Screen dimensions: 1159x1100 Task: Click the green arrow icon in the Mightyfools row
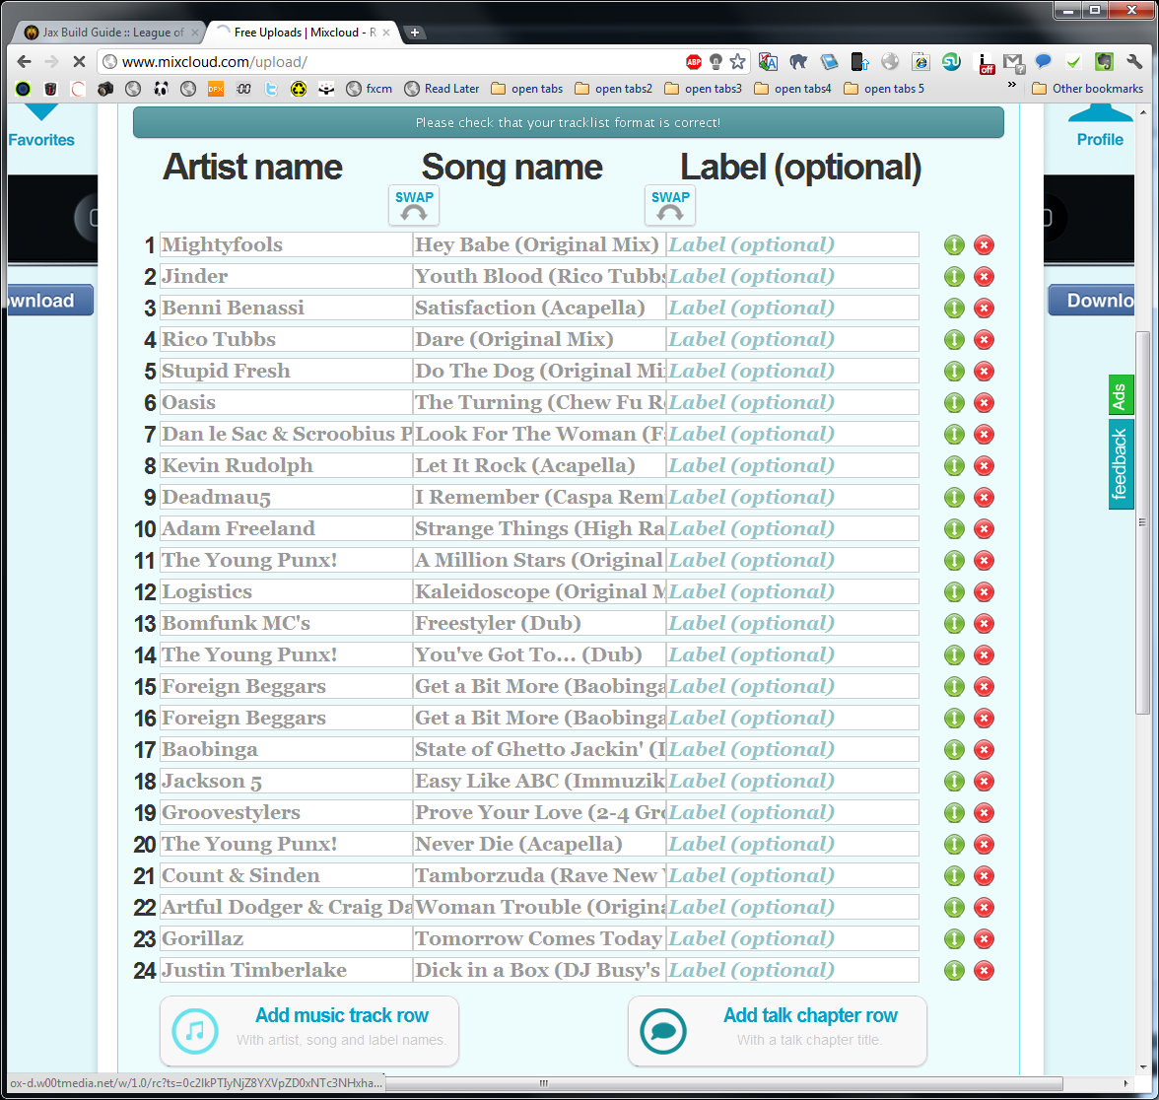click(954, 244)
